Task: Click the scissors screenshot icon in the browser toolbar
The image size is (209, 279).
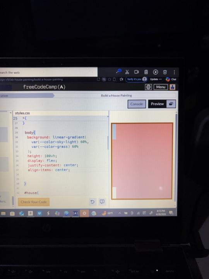Action: coord(127,72)
